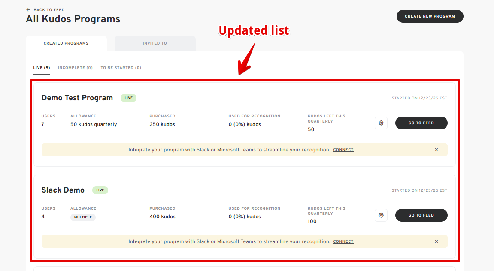Go to feed for Demo Test Program

tap(421, 123)
